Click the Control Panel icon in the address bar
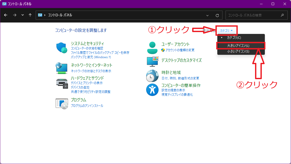The width and height of the screenshot is (291, 164). [x=40, y=15]
